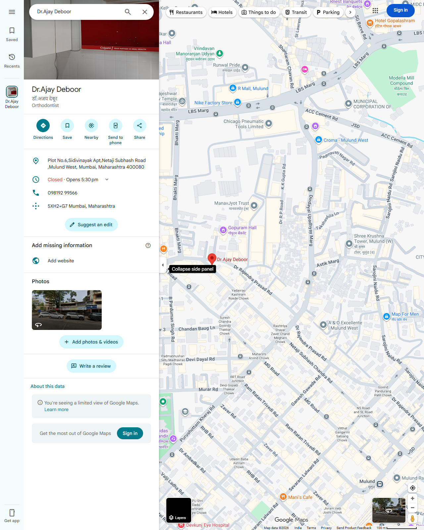Image resolution: width=424 pixels, height=530 pixels.
Task: Click the search magnifier icon
Action: 128,12
